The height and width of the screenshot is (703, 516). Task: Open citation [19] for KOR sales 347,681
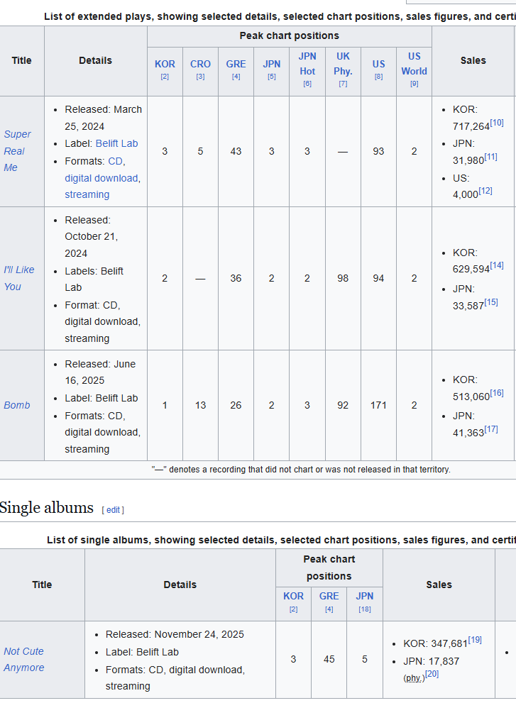475,640
